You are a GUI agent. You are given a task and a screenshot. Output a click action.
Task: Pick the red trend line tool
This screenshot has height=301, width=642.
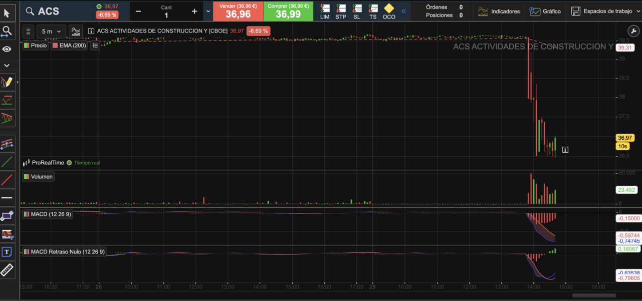(7, 180)
